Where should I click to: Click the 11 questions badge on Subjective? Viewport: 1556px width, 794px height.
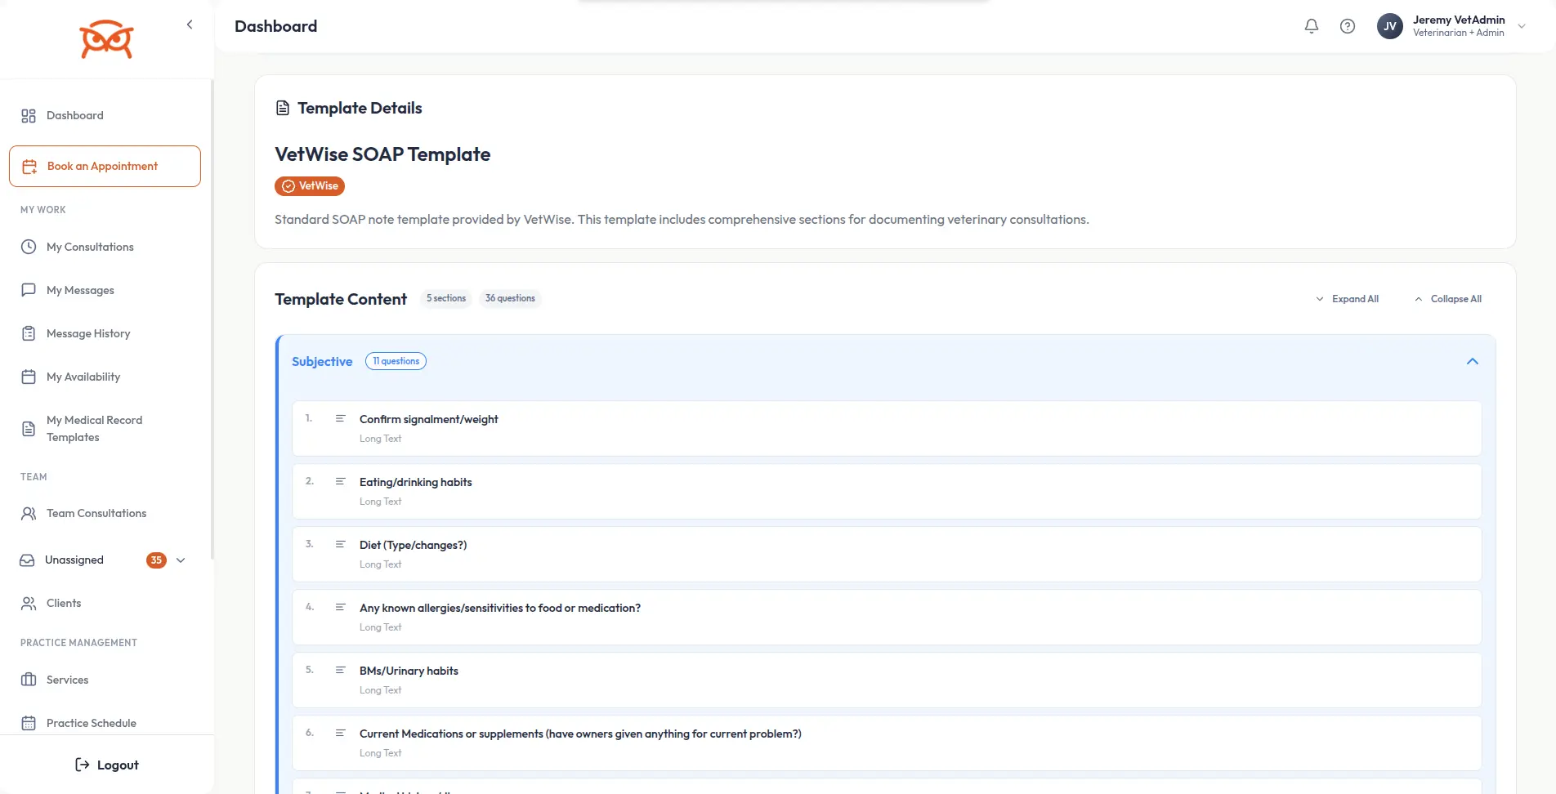(x=396, y=361)
